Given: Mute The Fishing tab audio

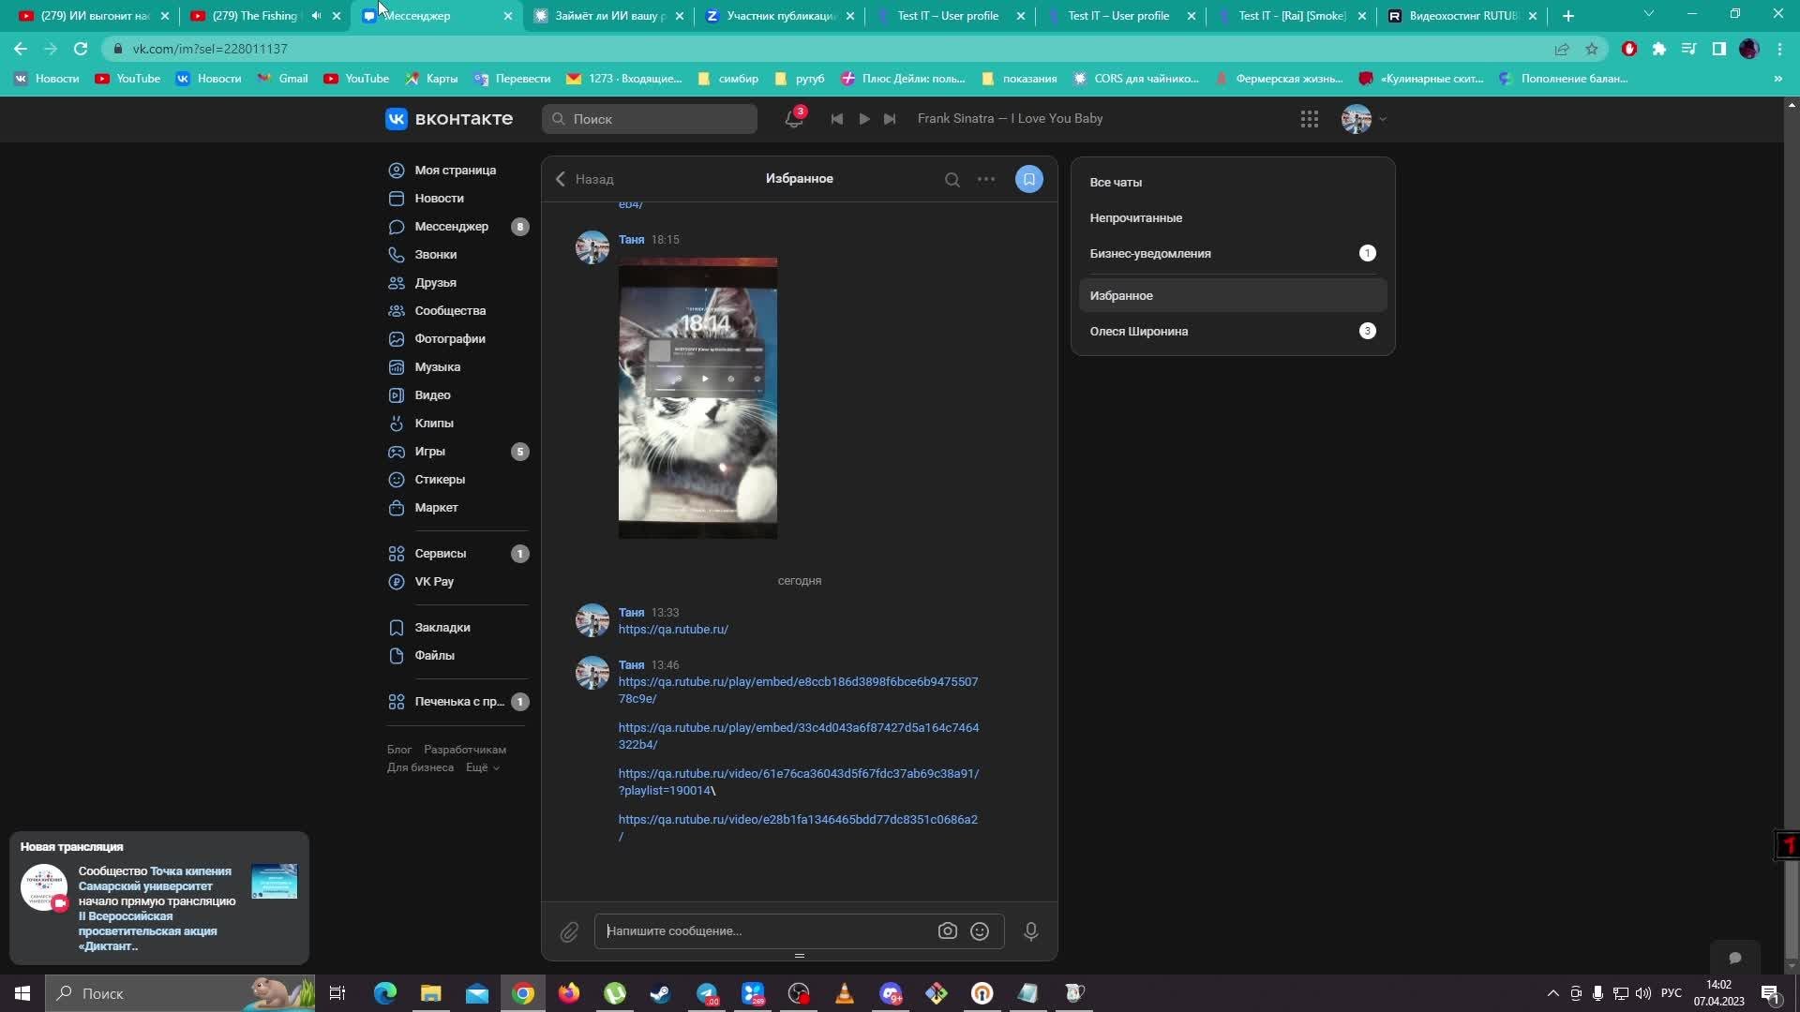Looking at the screenshot, I should 316,16.
